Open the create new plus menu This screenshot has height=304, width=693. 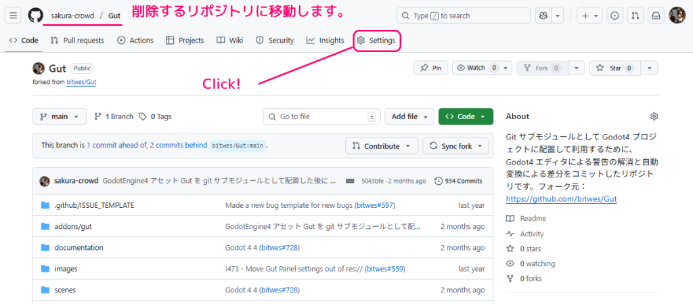click(x=590, y=16)
